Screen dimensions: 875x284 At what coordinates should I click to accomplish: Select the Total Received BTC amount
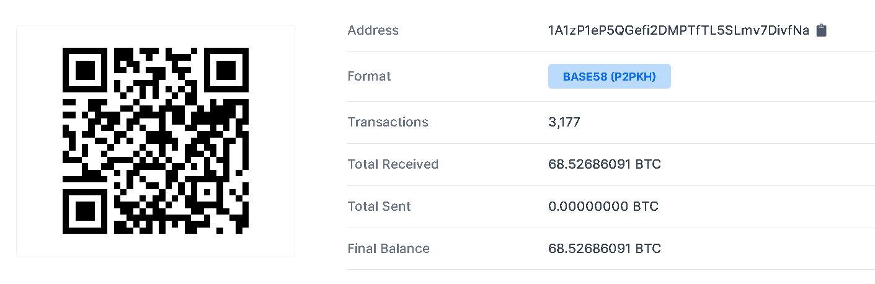click(605, 164)
